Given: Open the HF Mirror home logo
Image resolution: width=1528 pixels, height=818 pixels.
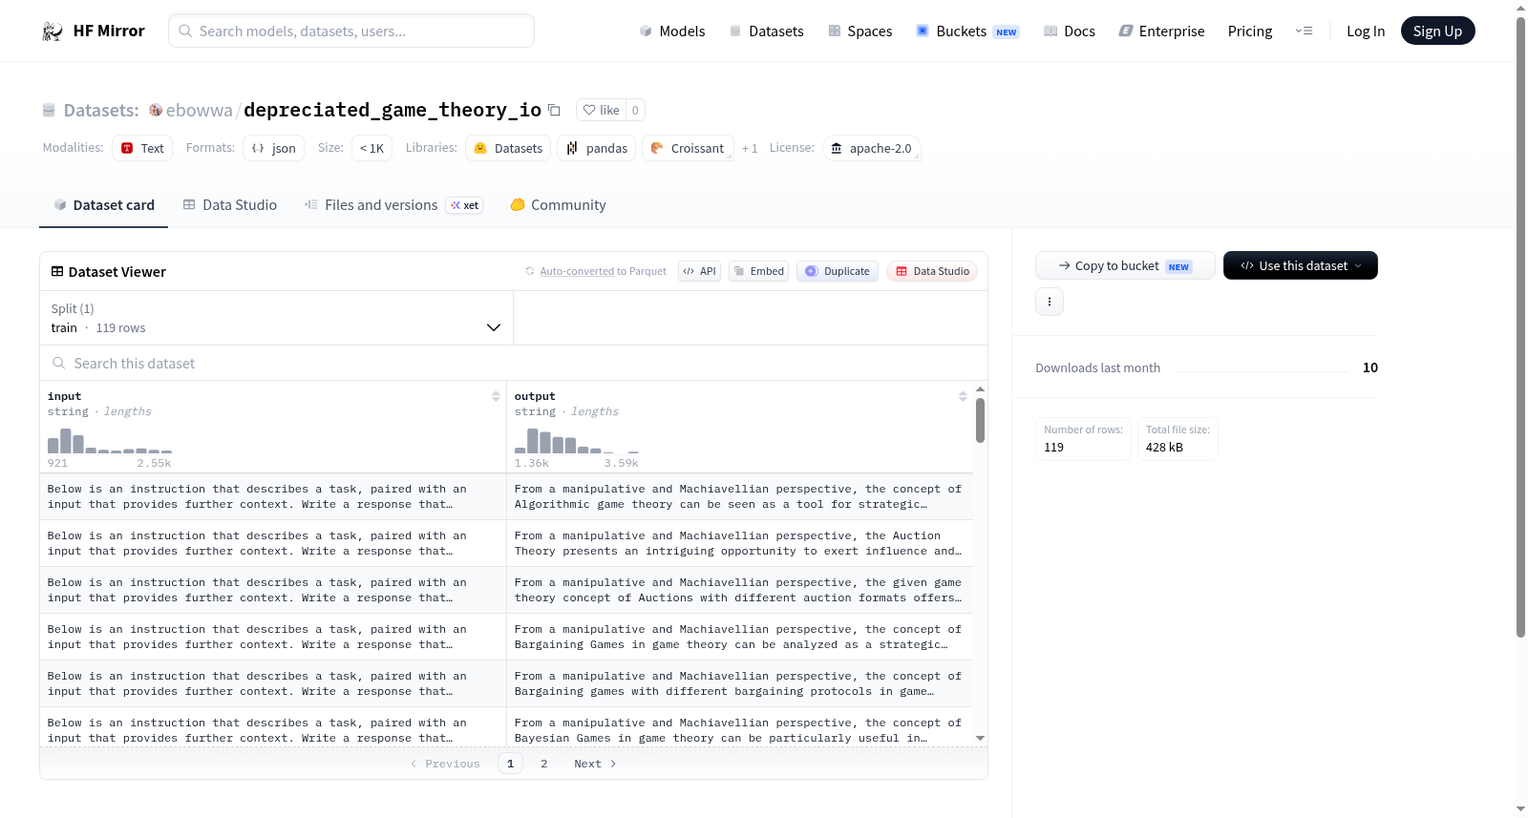Looking at the screenshot, I should [94, 31].
